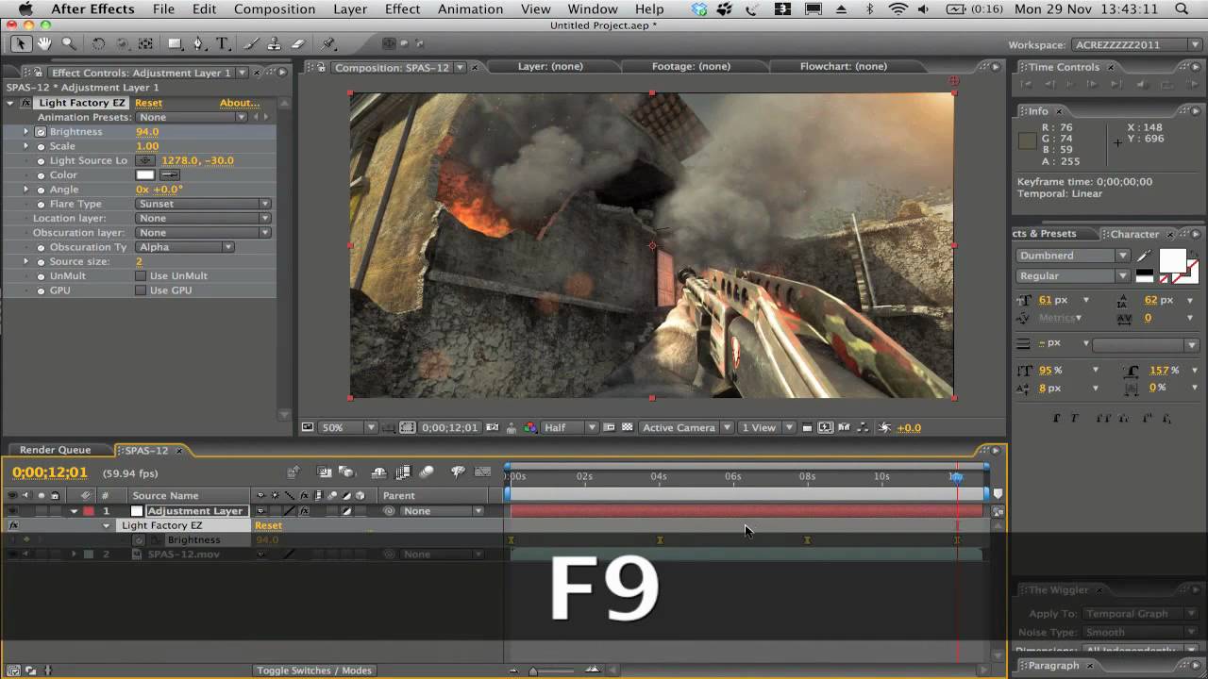Screen dimensions: 1208x679
Task: Open the Composition menu
Action: point(275,9)
